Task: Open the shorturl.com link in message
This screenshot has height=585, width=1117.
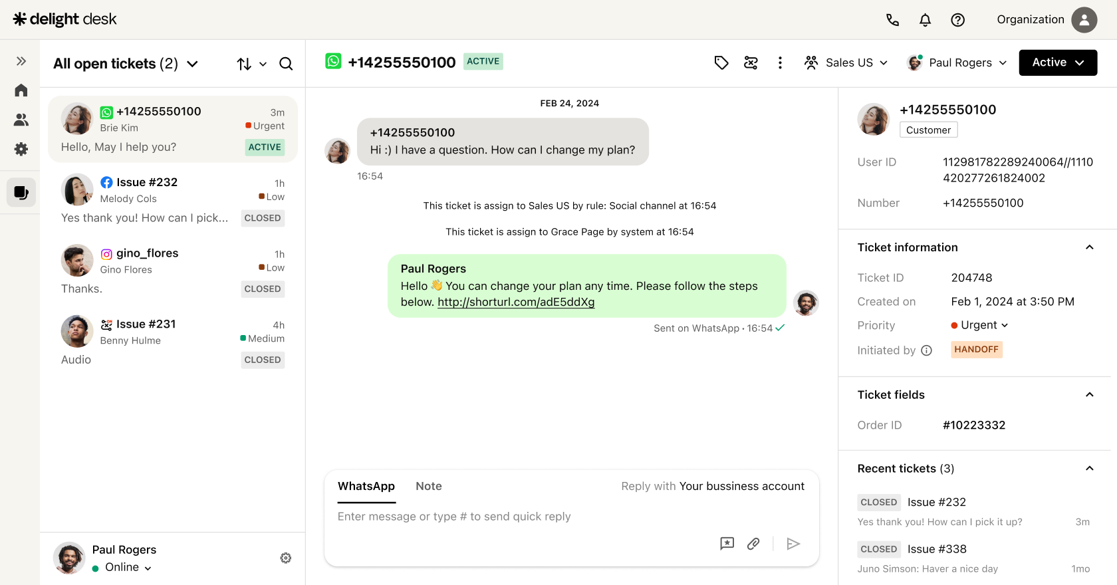Action: pos(516,302)
